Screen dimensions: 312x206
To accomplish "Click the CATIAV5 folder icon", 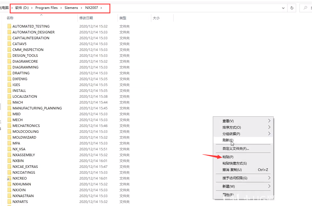I will coord(9,44).
